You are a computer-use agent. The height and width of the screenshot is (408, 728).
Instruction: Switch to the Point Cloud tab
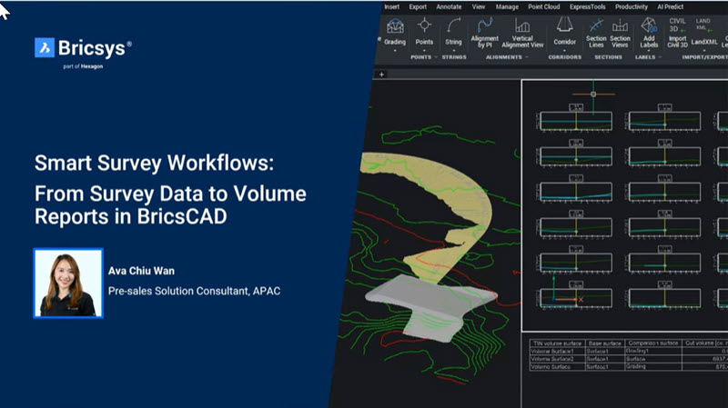tap(543, 6)
